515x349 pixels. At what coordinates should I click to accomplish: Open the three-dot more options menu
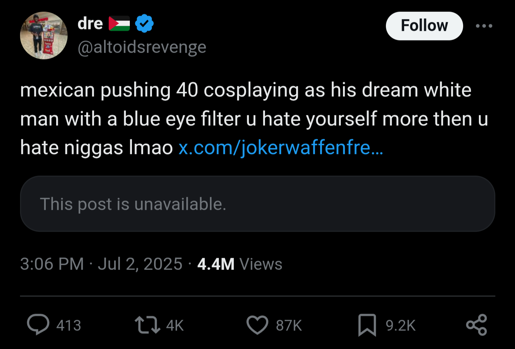click(484, 26)
